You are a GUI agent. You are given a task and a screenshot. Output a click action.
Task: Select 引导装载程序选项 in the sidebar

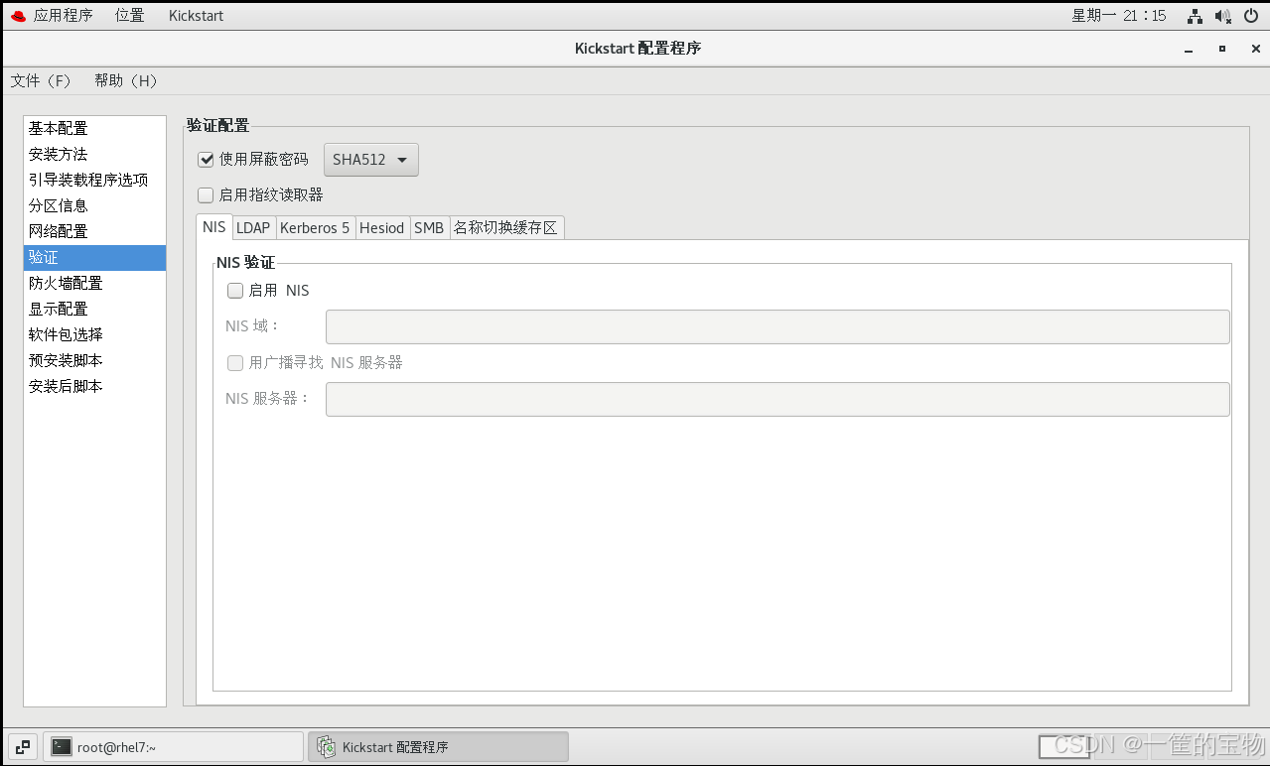94,180
